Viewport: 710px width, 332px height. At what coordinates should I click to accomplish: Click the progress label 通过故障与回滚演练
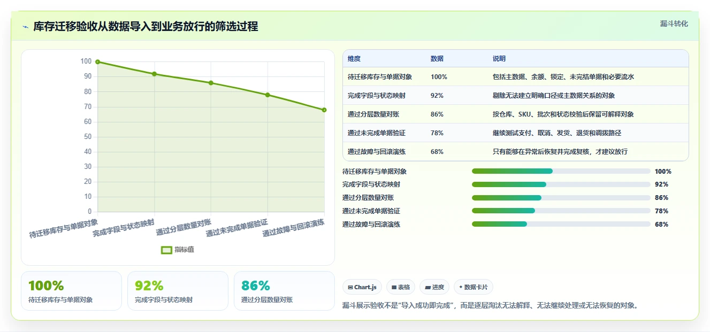click(371, 225)
